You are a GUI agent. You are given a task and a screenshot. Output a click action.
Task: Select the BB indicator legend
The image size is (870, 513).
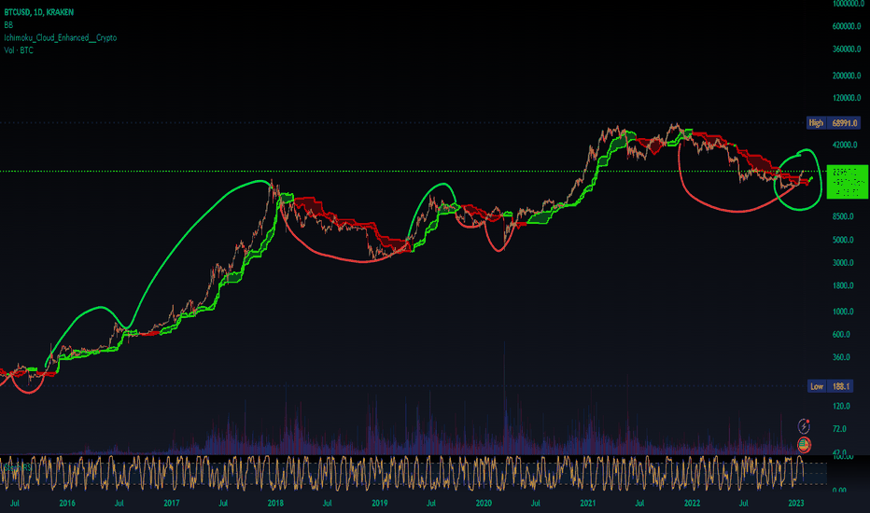coord(8,25)
